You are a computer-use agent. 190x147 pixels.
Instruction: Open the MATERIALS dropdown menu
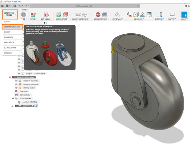pyautogui.click(x=118, y=19)
